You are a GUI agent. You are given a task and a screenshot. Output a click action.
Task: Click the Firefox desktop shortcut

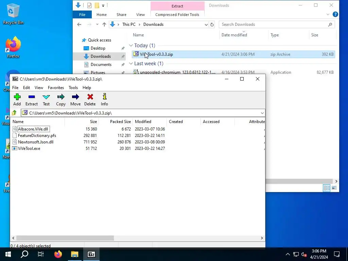coord(13,48)
